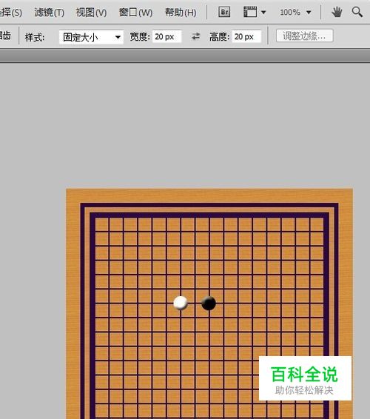Image resolution: width=370 pixels, height=419 pixels.
Task: Click the white Go stone on the board
Action: (x=181, y=303)
